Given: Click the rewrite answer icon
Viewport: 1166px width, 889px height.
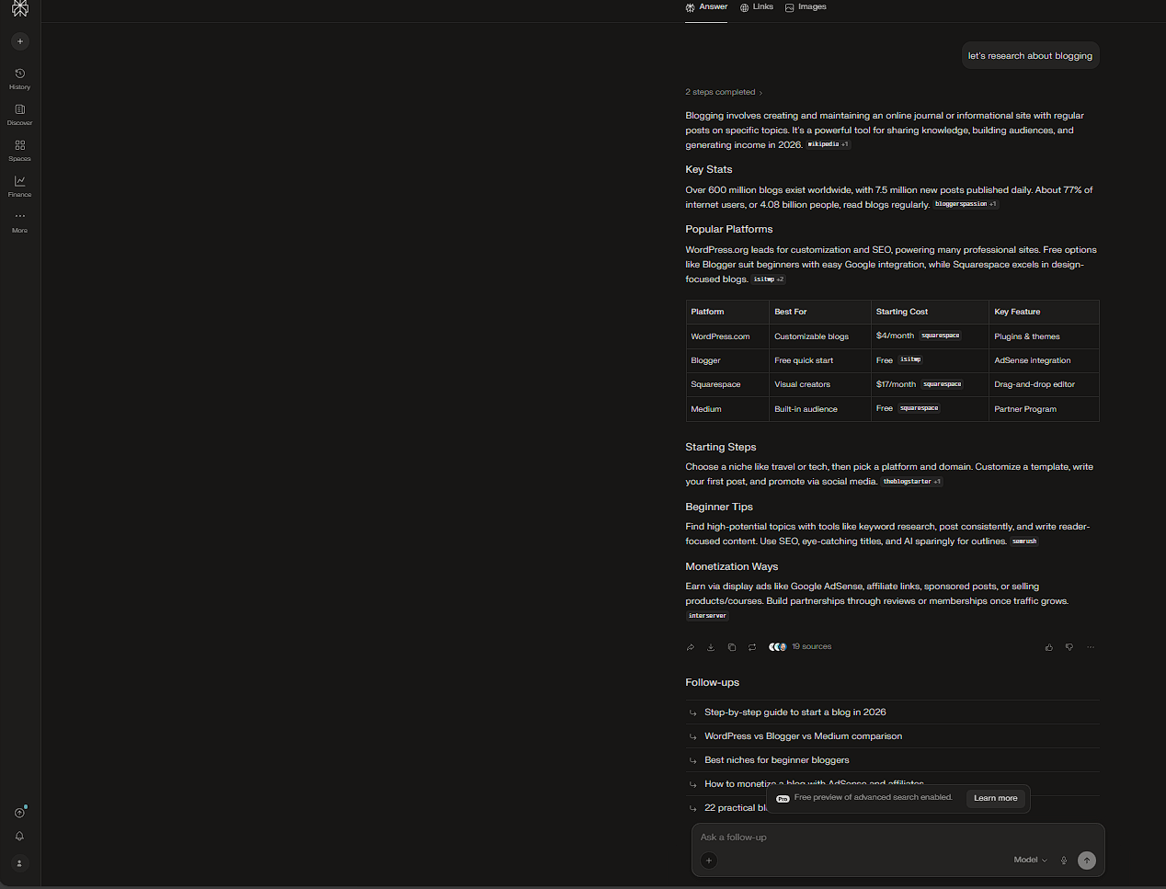Looking at the screenshot, I should coord(752,647).
